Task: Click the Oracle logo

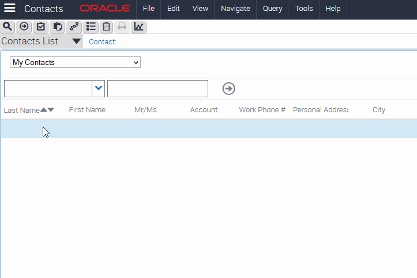Action: (x=106, y=8)
